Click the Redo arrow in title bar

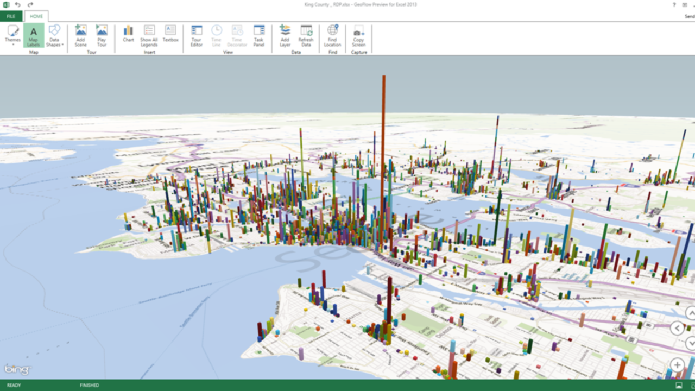pos(30,4)
